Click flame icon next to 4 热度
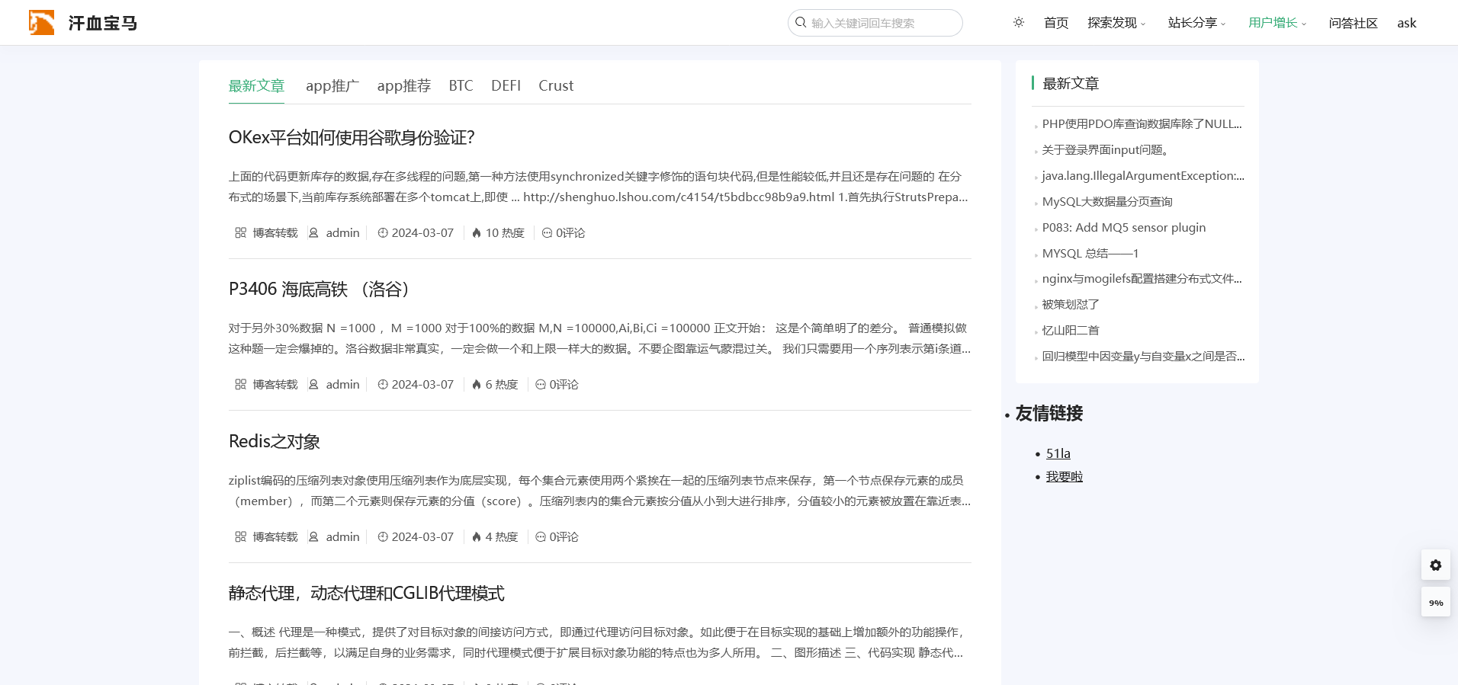The image size is (1458, 685). coord(477,537)
